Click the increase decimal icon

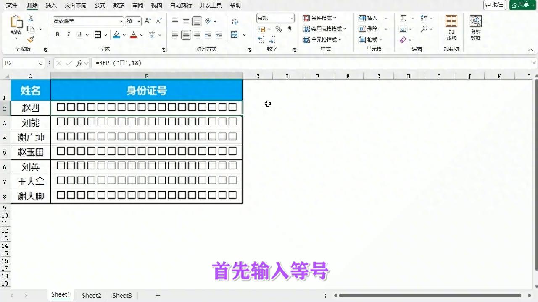pyautogui.click(x=261, y=40)
